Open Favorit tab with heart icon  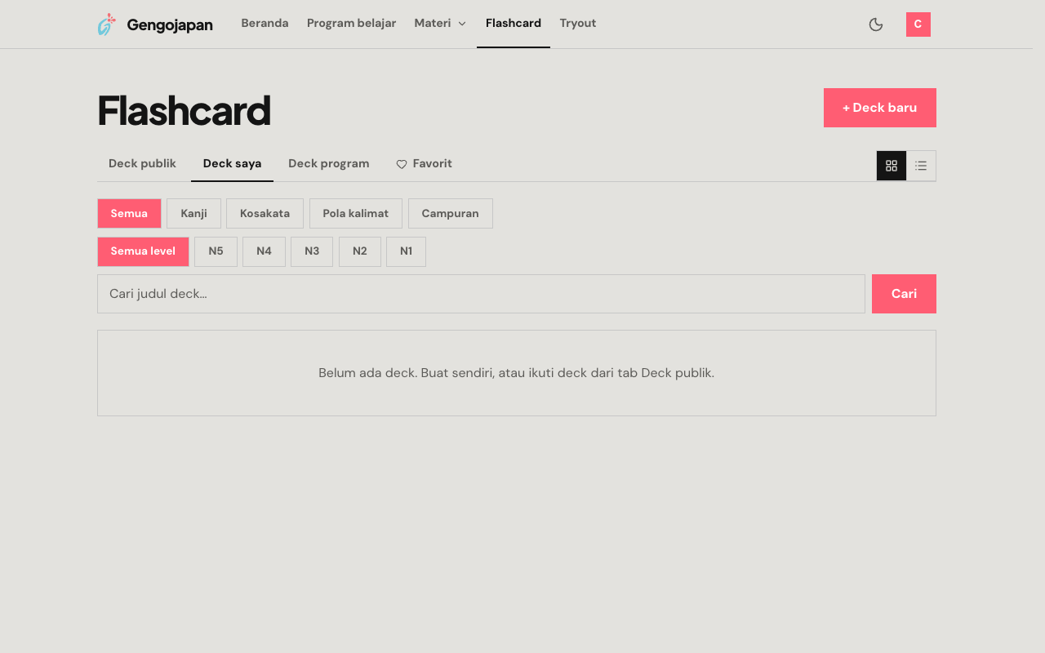[424, 164]
